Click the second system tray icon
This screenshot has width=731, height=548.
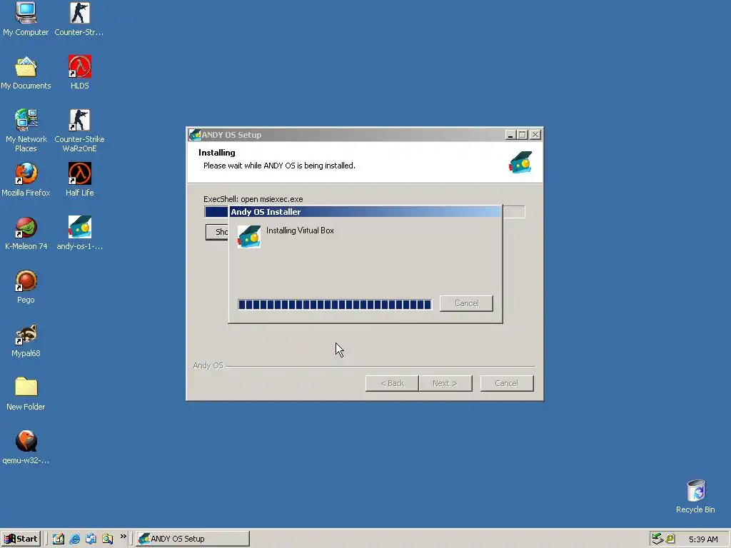click(x=670, y=539)
